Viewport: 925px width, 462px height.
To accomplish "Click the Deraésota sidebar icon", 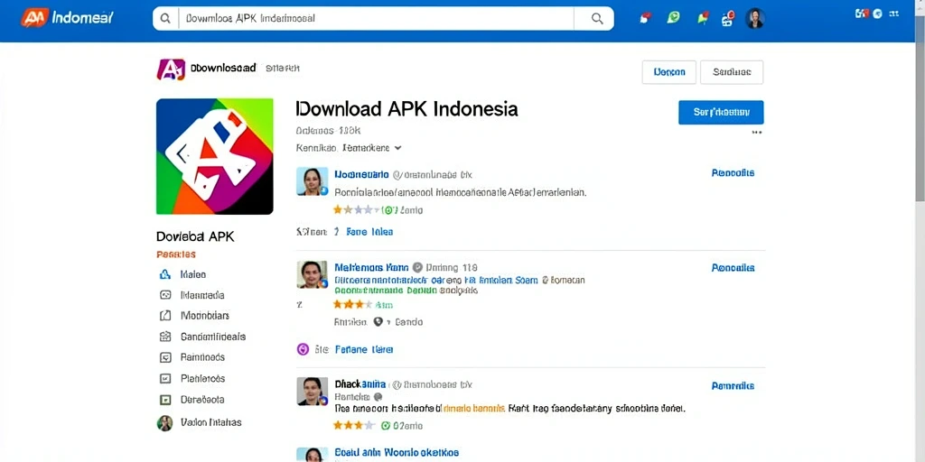I will 166,400.
